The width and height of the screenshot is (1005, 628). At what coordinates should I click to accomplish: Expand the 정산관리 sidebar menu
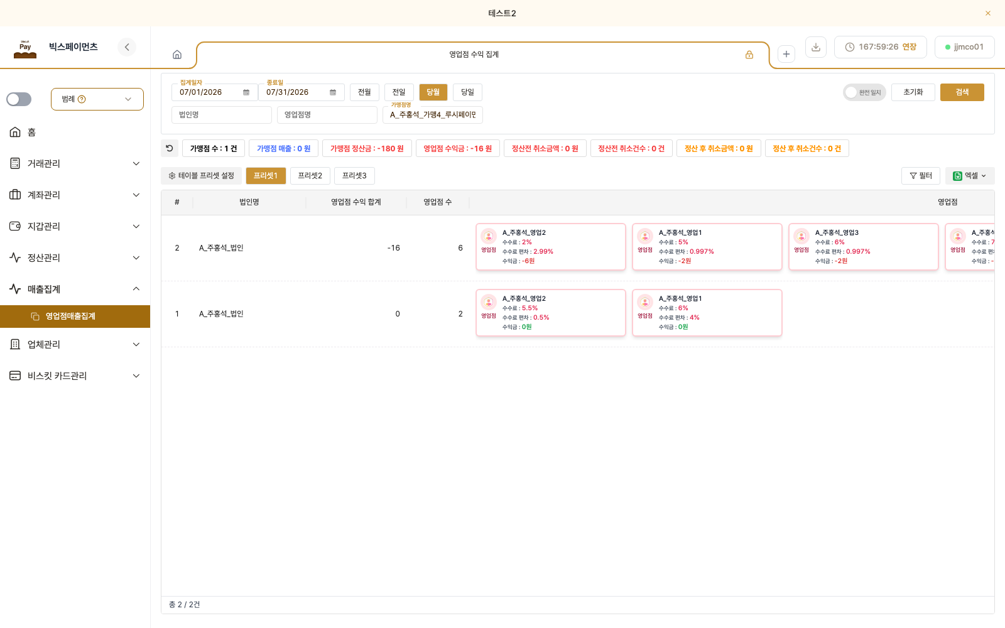coord(75,257)
